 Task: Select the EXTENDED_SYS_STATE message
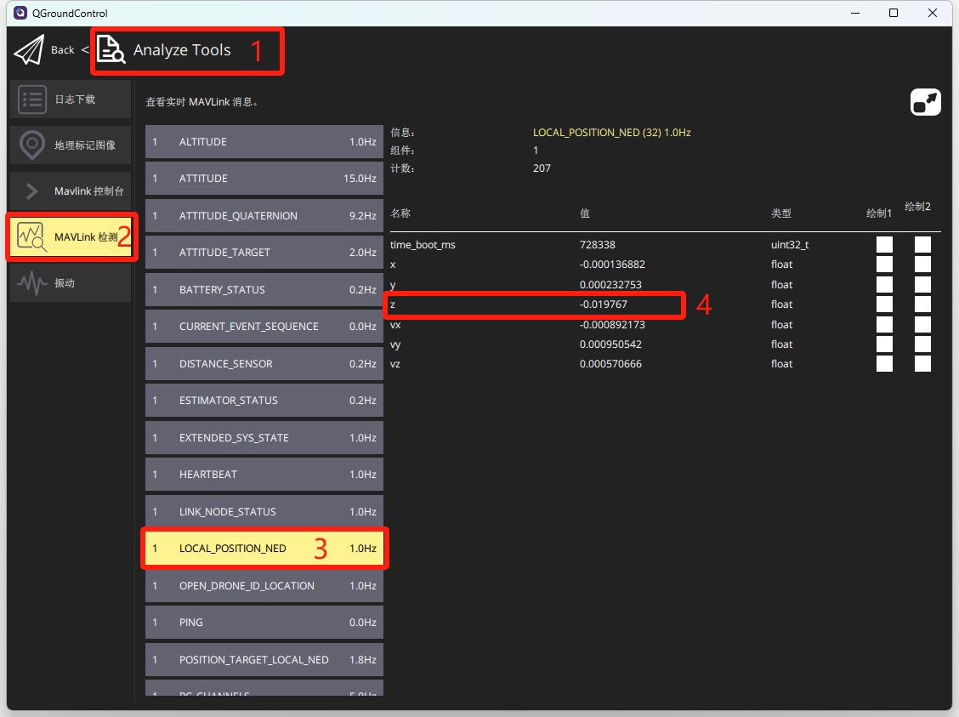point(264,438)
